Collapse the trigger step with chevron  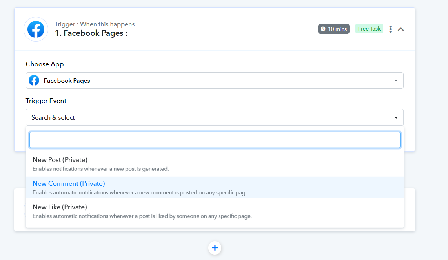click(x=401, y=29)
